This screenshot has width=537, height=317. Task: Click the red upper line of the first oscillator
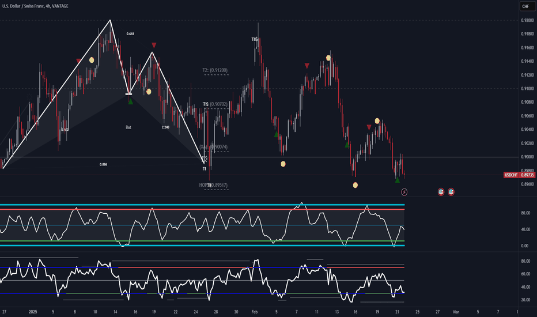point(202,209)
